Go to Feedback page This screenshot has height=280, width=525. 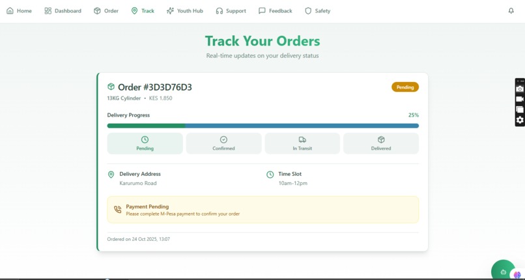(276, 10)
